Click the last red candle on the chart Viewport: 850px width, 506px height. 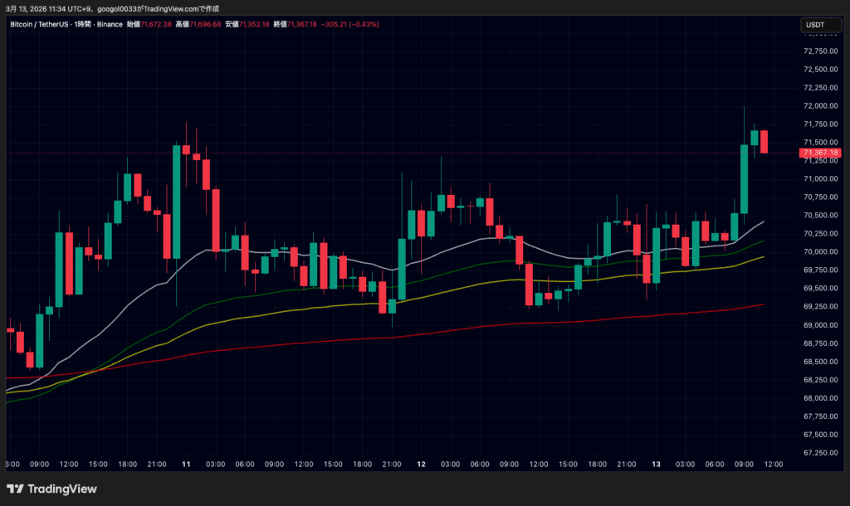tap(764, 141)
